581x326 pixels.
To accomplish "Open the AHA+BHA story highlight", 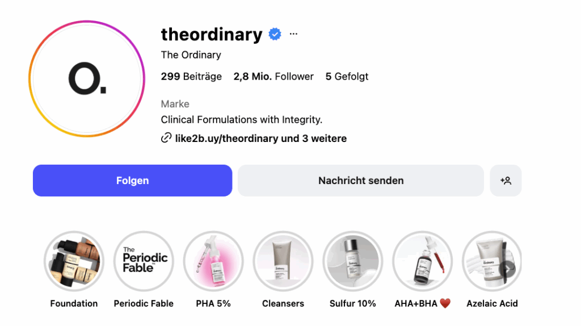I will click(423, 261).
